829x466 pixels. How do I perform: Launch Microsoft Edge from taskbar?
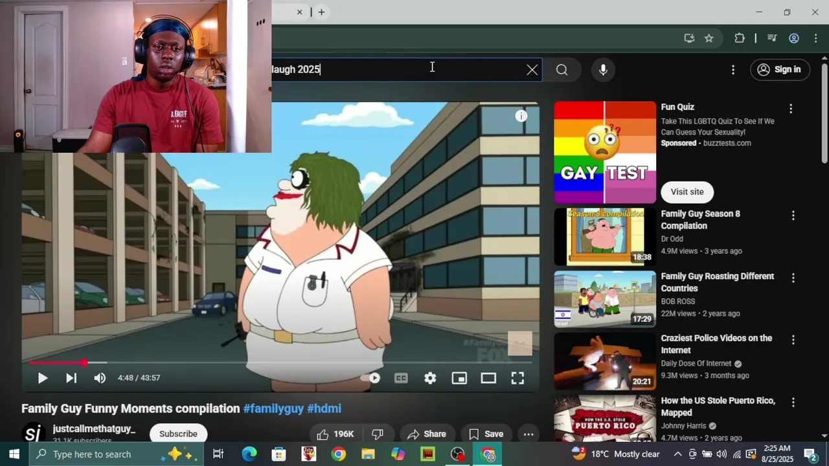pyautogui.click(x=249, y=454)
